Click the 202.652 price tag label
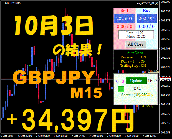 pos(154,71)
